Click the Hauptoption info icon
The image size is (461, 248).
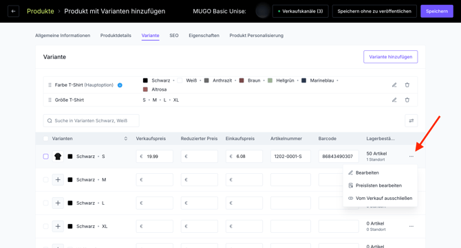(x=120, y=85)
